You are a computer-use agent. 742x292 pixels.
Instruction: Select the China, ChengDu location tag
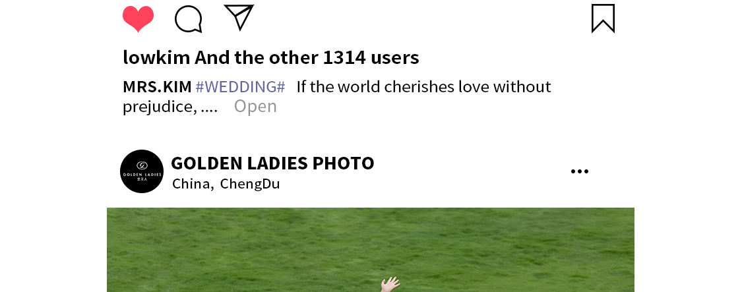pos(226,184)
